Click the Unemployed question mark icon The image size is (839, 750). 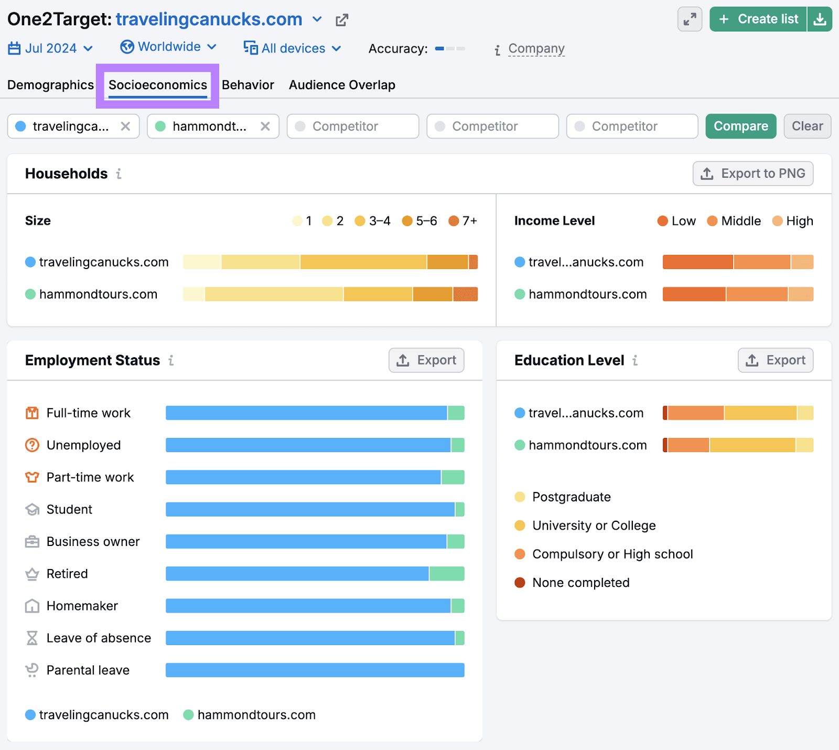32,445
